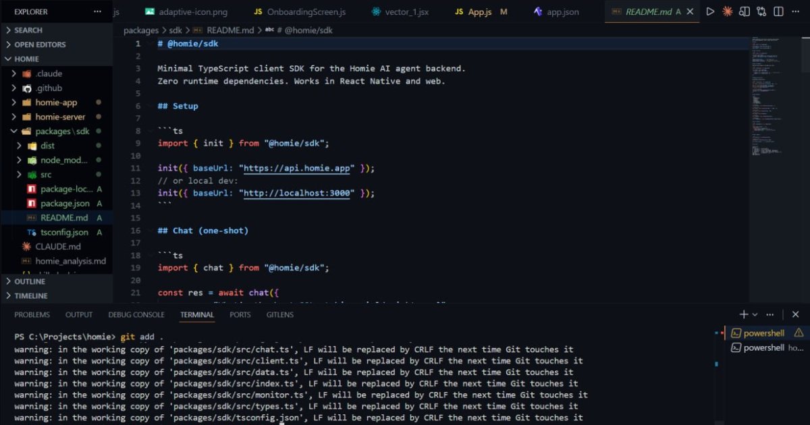Click the dist folder icon

pyautogui.click(x=32, y=146)
